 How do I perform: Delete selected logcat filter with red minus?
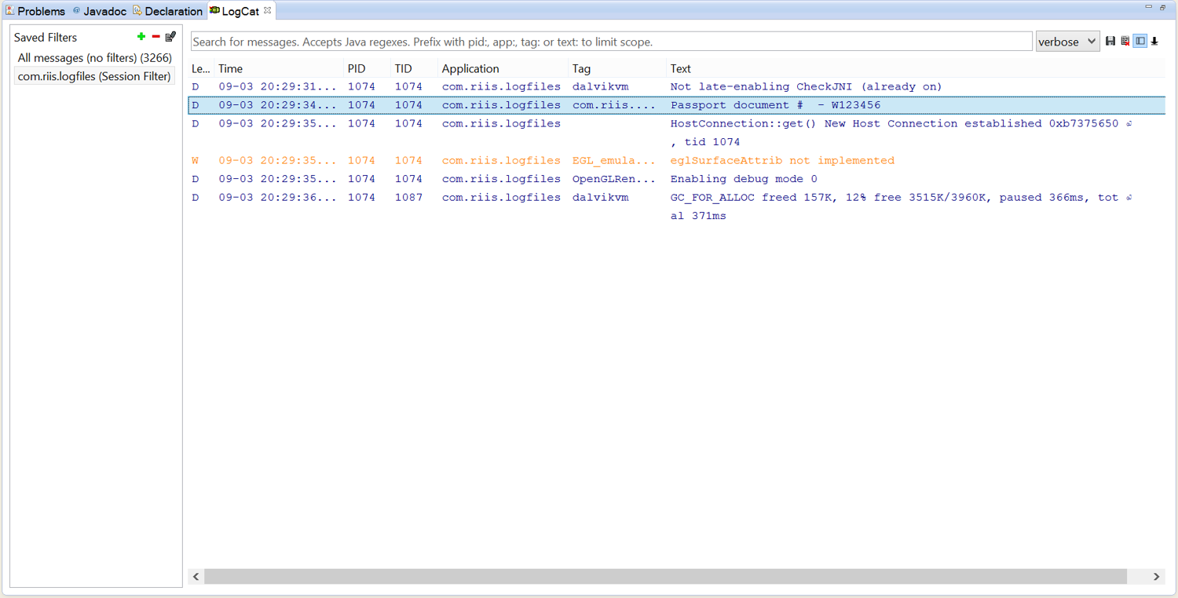coord(155,37)
